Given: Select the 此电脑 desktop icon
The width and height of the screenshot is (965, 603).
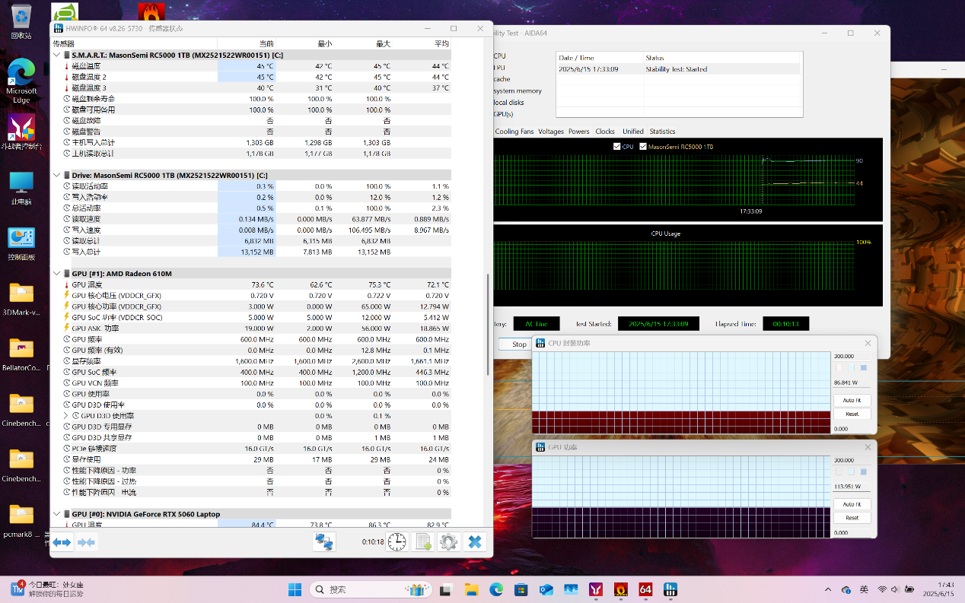Looking at the screenshot, I should (21, 189).
